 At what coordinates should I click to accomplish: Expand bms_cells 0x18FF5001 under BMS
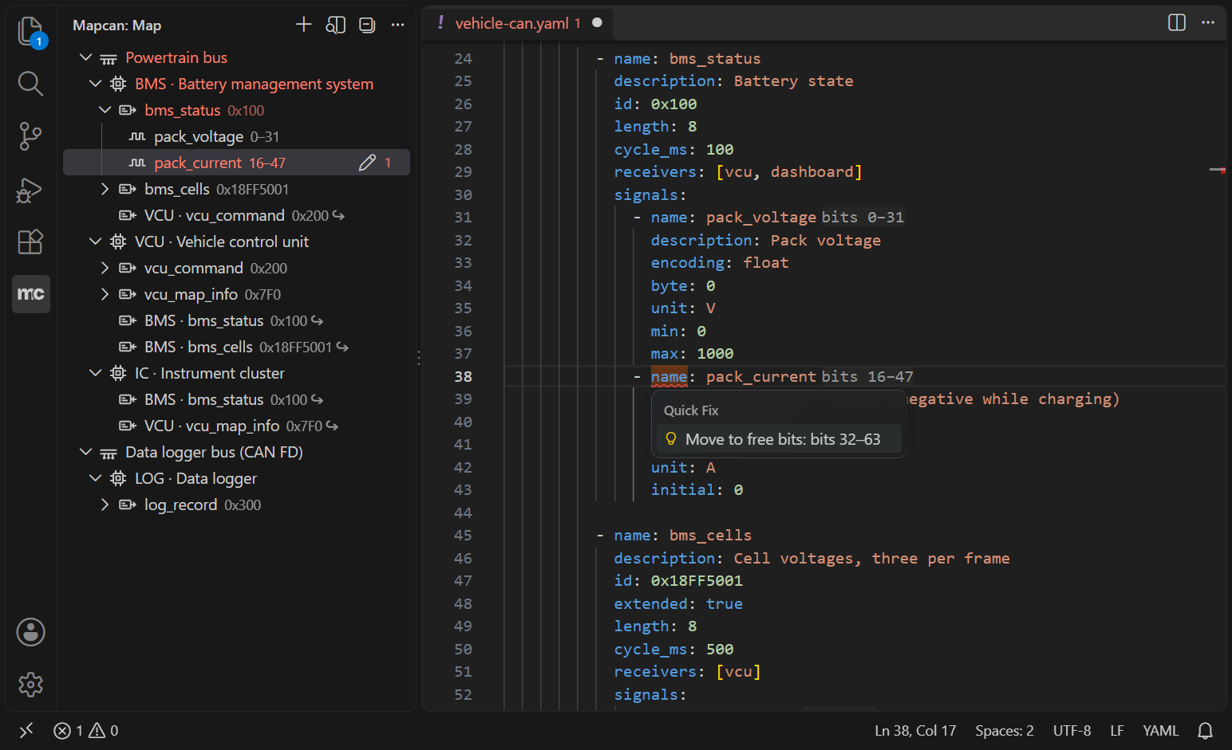105,189
